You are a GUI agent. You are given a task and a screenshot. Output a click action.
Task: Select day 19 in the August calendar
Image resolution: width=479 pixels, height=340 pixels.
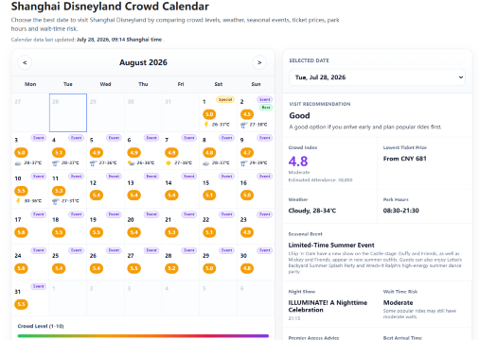coord(106,227)
